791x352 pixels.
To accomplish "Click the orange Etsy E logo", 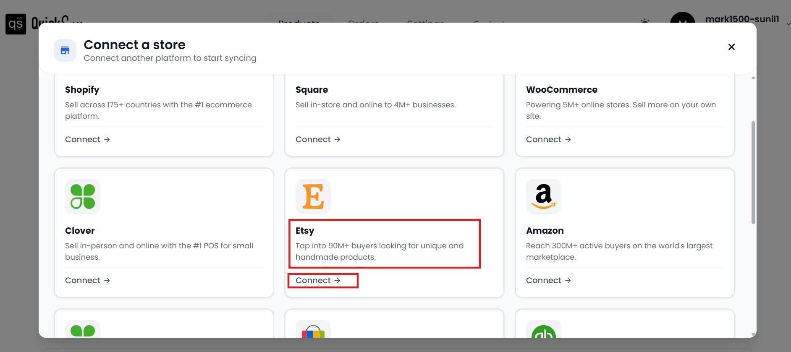I will 313,196.
